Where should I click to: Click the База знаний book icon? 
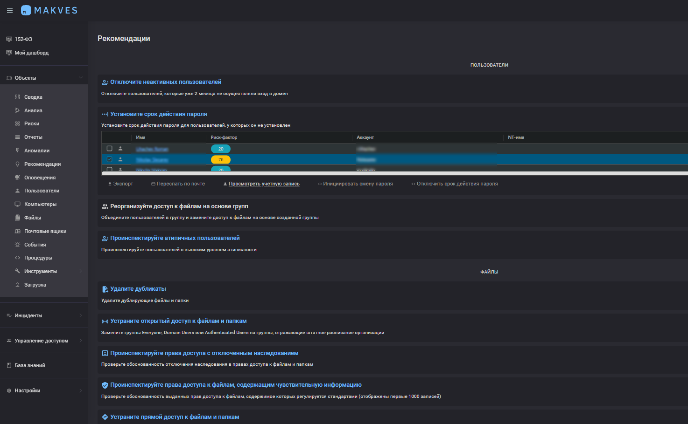9,365
